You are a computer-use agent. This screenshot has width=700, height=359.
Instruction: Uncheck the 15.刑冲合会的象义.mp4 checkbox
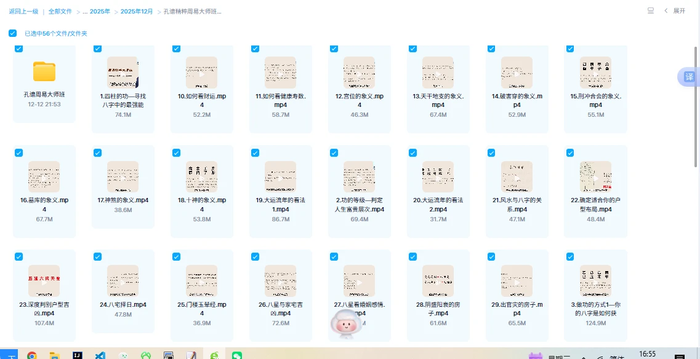570,49
